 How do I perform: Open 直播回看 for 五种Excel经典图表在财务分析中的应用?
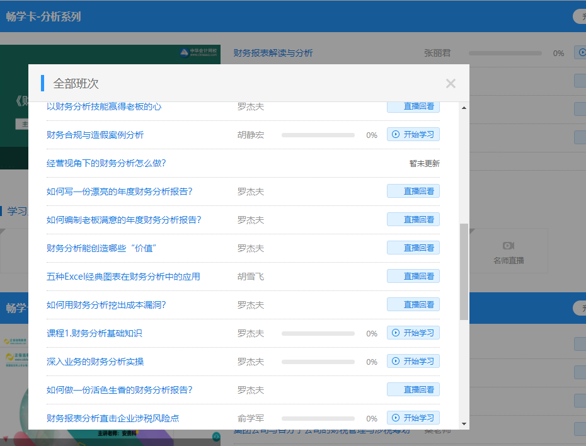[413, 276]
